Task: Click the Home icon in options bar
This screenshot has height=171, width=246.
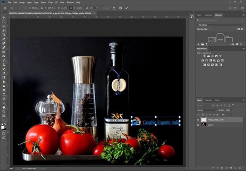Action: point(5,8)
